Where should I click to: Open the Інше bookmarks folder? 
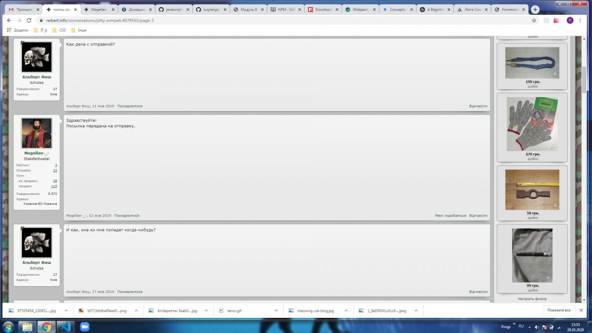[78, 30]
